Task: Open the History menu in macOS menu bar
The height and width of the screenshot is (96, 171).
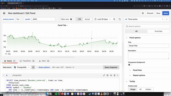Action: (x=18, y=1)
